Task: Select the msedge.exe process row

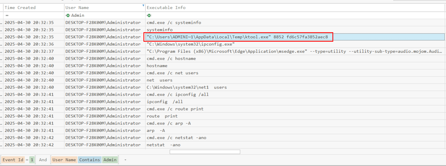Action: pos(294,51)
